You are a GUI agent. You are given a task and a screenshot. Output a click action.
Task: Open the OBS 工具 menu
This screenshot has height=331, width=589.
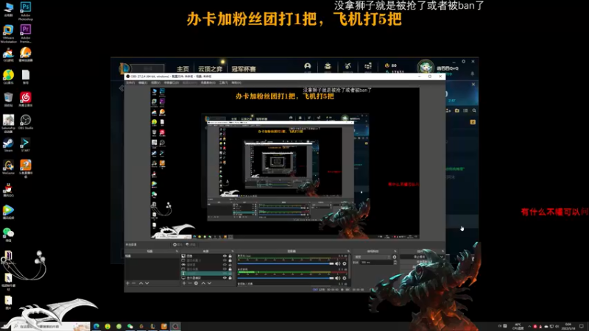click(224, 82)
